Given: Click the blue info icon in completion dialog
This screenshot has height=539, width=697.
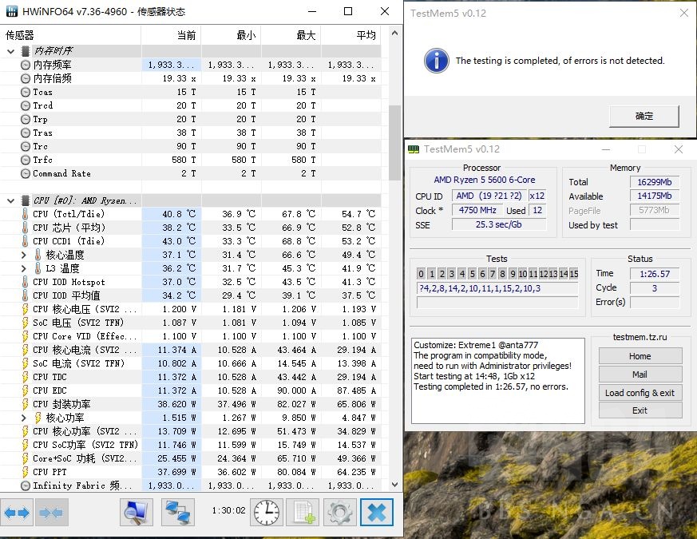Looking at the screenshot, I should click(x=435, y=61).
